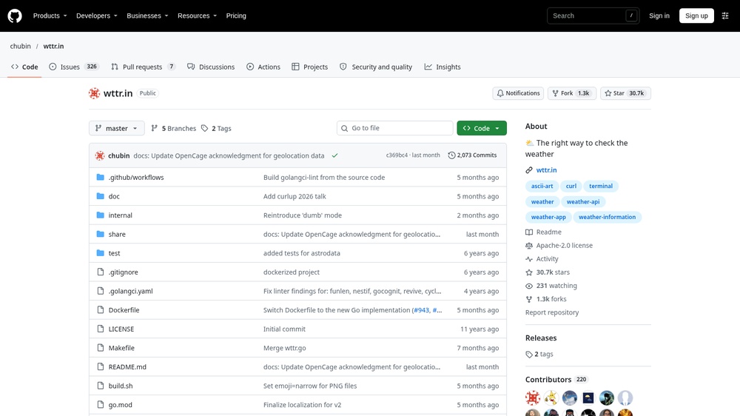Click Report repository link
The image size is (740, 416).
pos(552,312)
